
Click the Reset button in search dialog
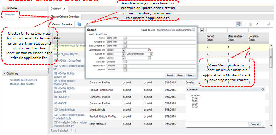click(x=180, y=75)
